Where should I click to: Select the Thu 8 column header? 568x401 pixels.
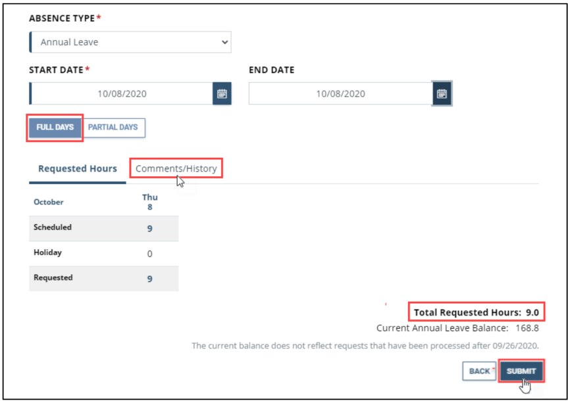149,202
